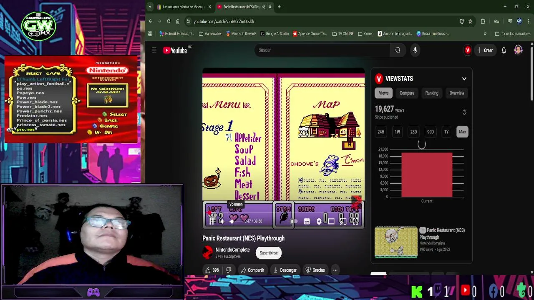Viewport: 534px width, 300px height.
Task: Select the 1W time range
Action: pyautogui.click(x=397, y=132)
